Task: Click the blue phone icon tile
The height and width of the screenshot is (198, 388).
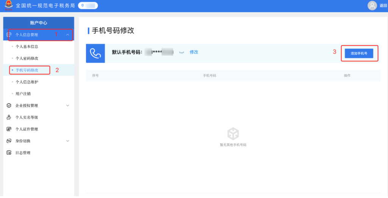Action: pos(95,53)
